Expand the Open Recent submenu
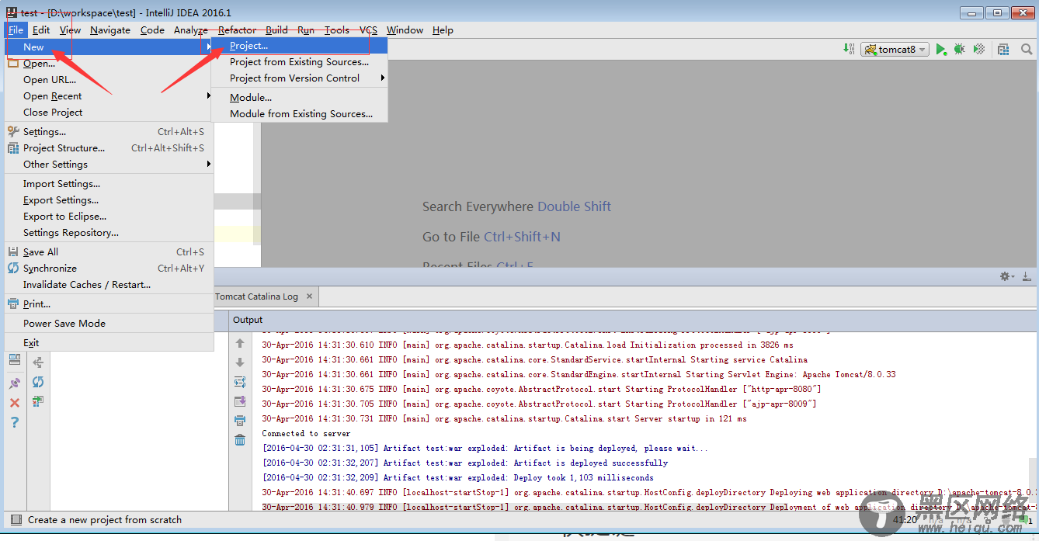The width and height of the screenshot is (1039, 541). point(208,96)
